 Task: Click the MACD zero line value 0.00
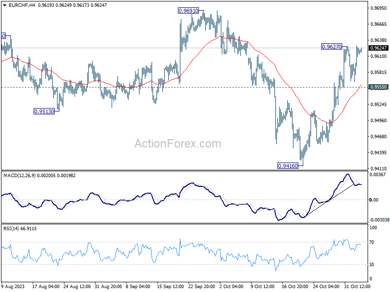tap(374, 200)
